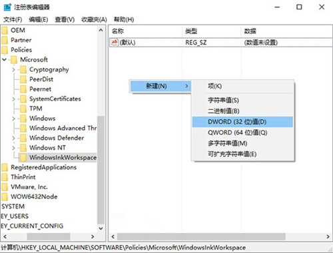Expand the SystemCertificates node

13,99
